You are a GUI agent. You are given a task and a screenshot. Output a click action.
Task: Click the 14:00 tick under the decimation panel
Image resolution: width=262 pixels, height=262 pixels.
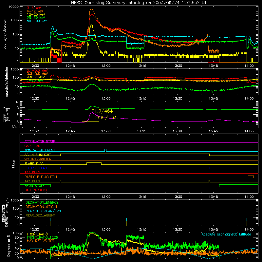click(x=249, y=230)
